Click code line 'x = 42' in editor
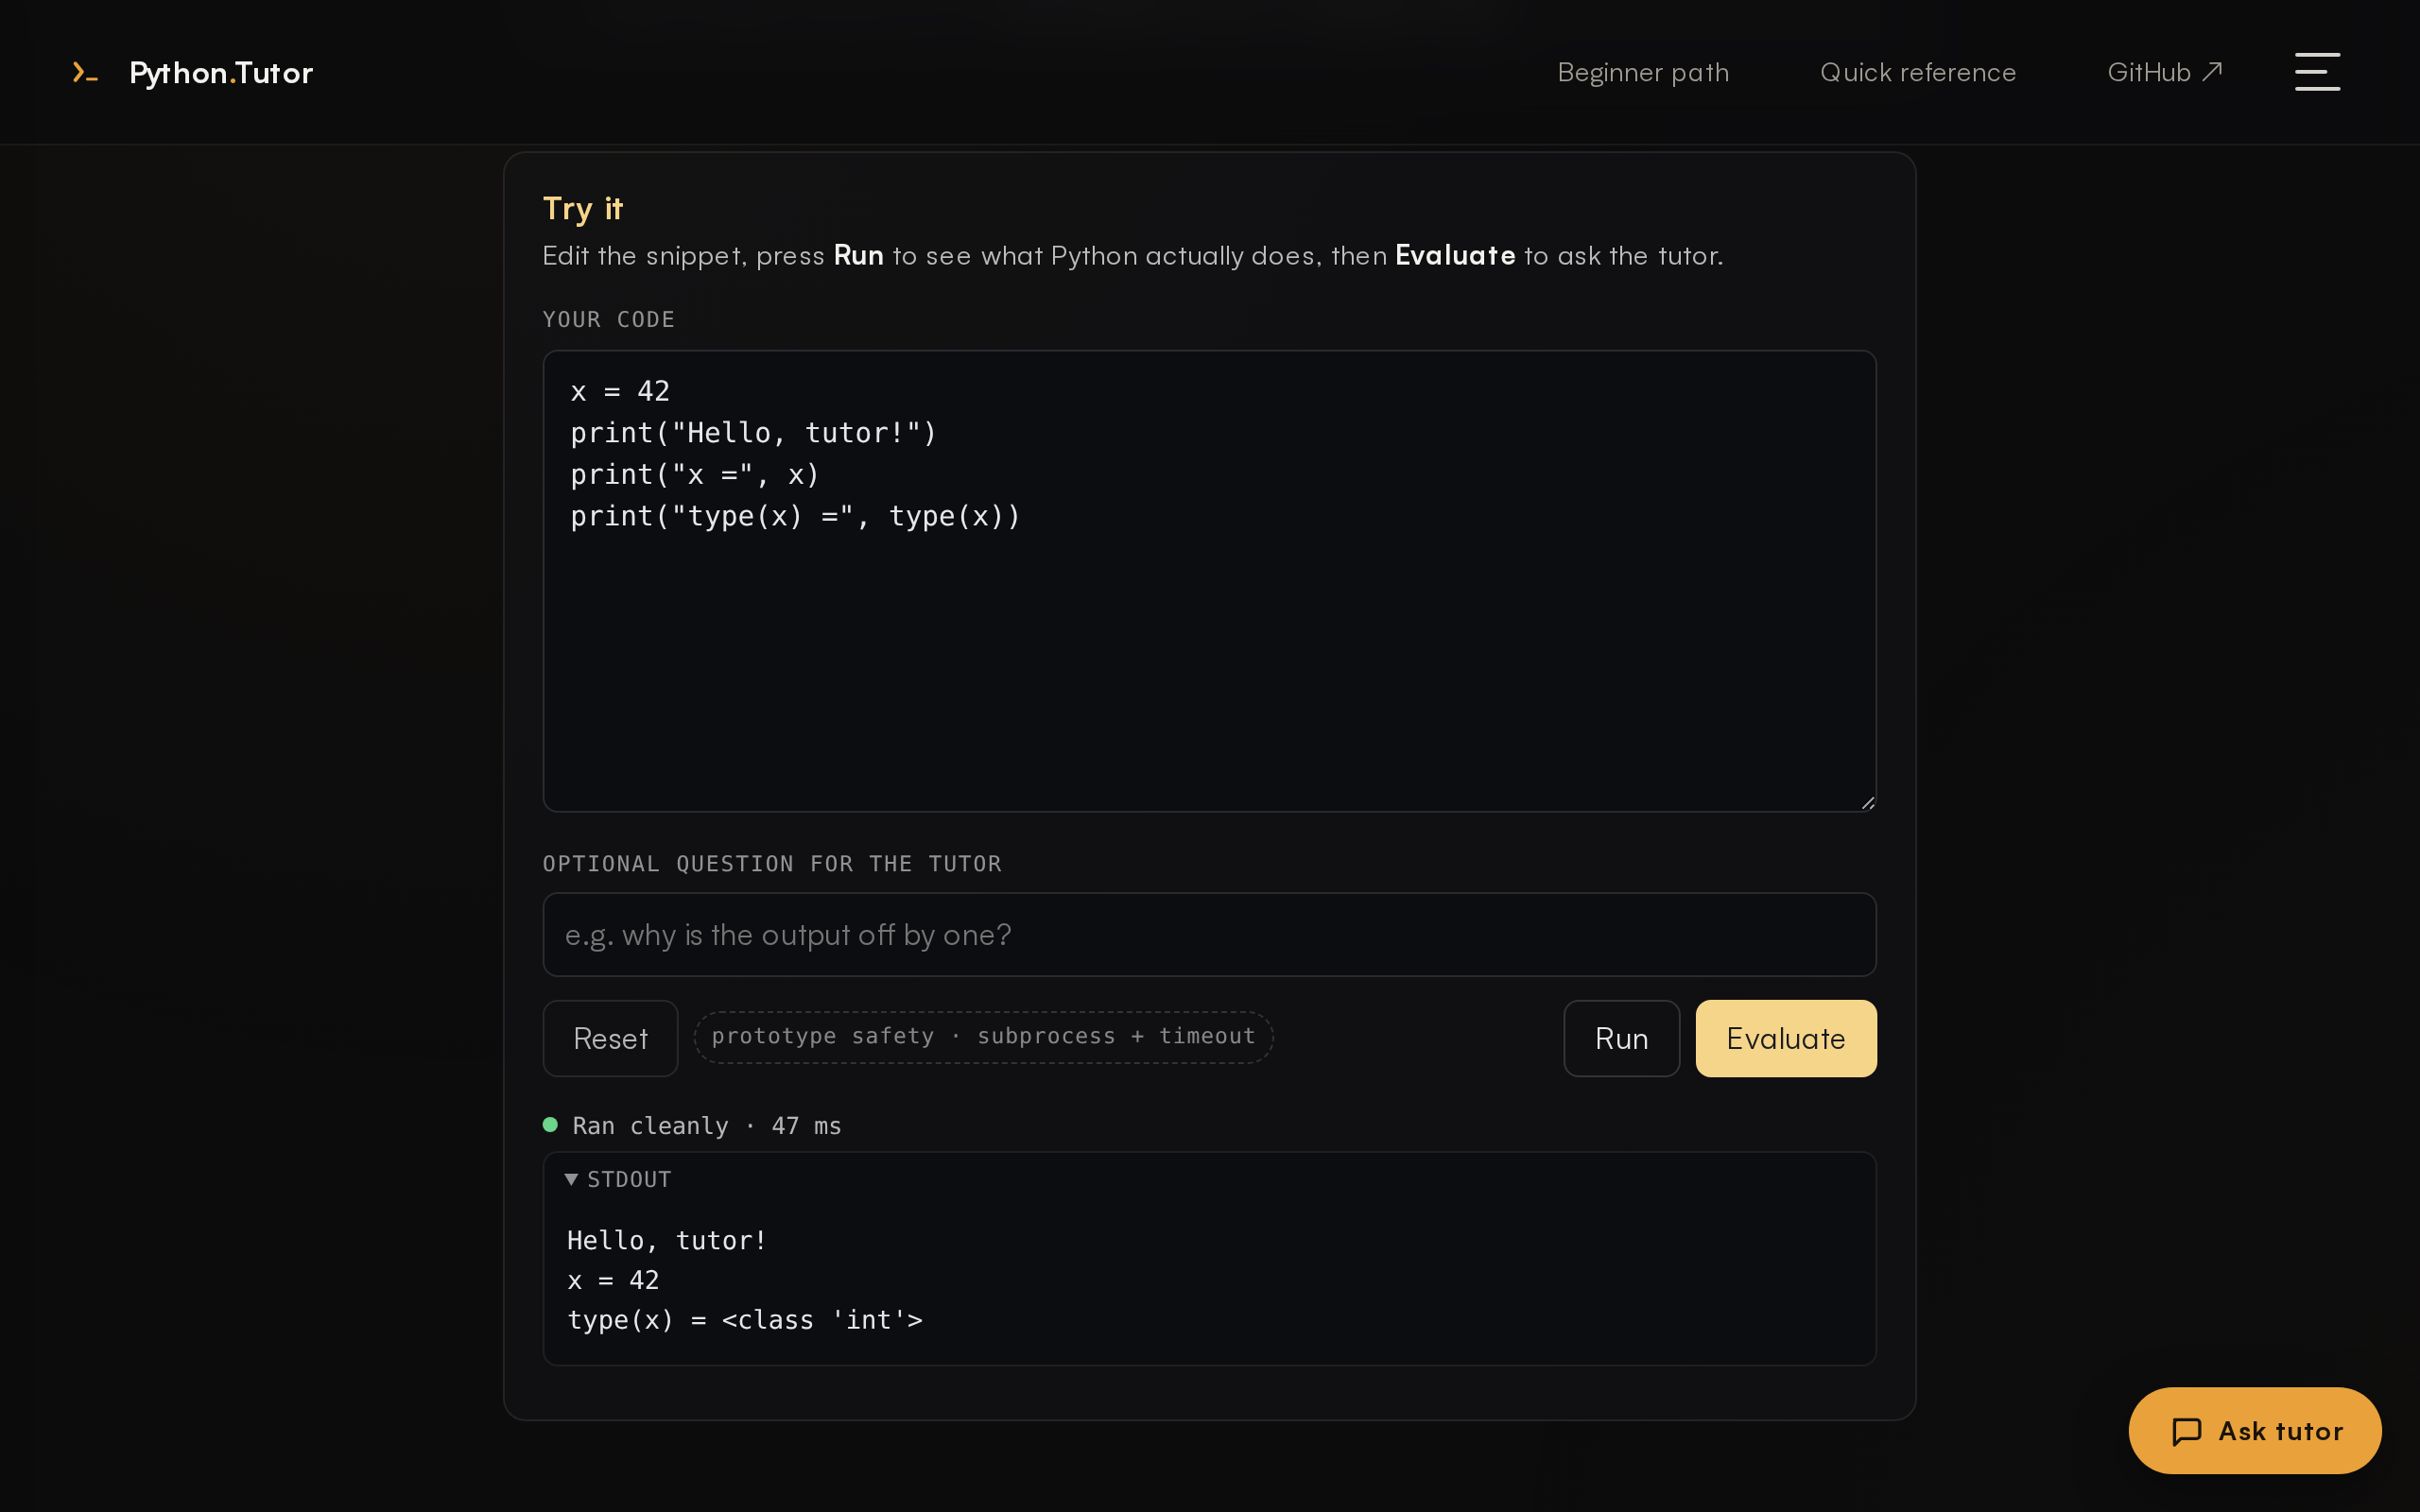 (620, 391)
